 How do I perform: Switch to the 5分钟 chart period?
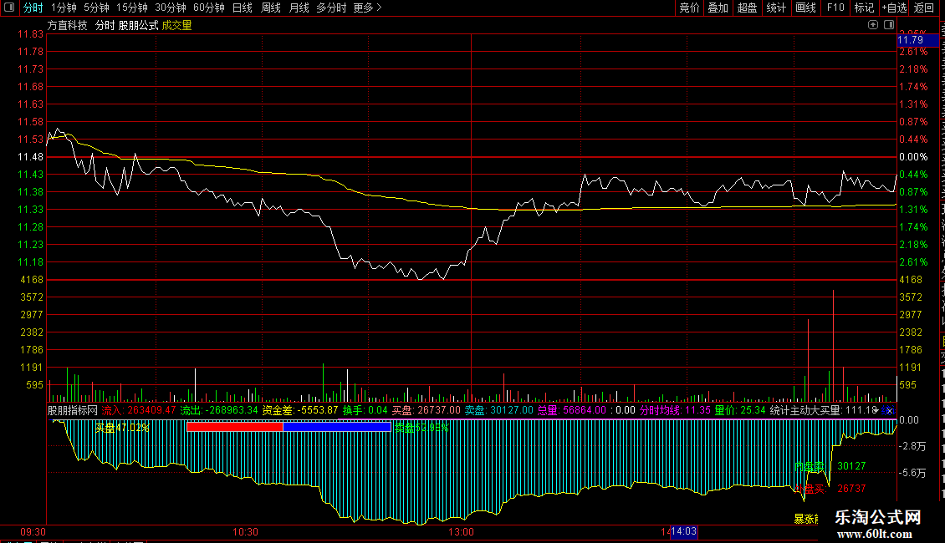(x=96, y=8)
